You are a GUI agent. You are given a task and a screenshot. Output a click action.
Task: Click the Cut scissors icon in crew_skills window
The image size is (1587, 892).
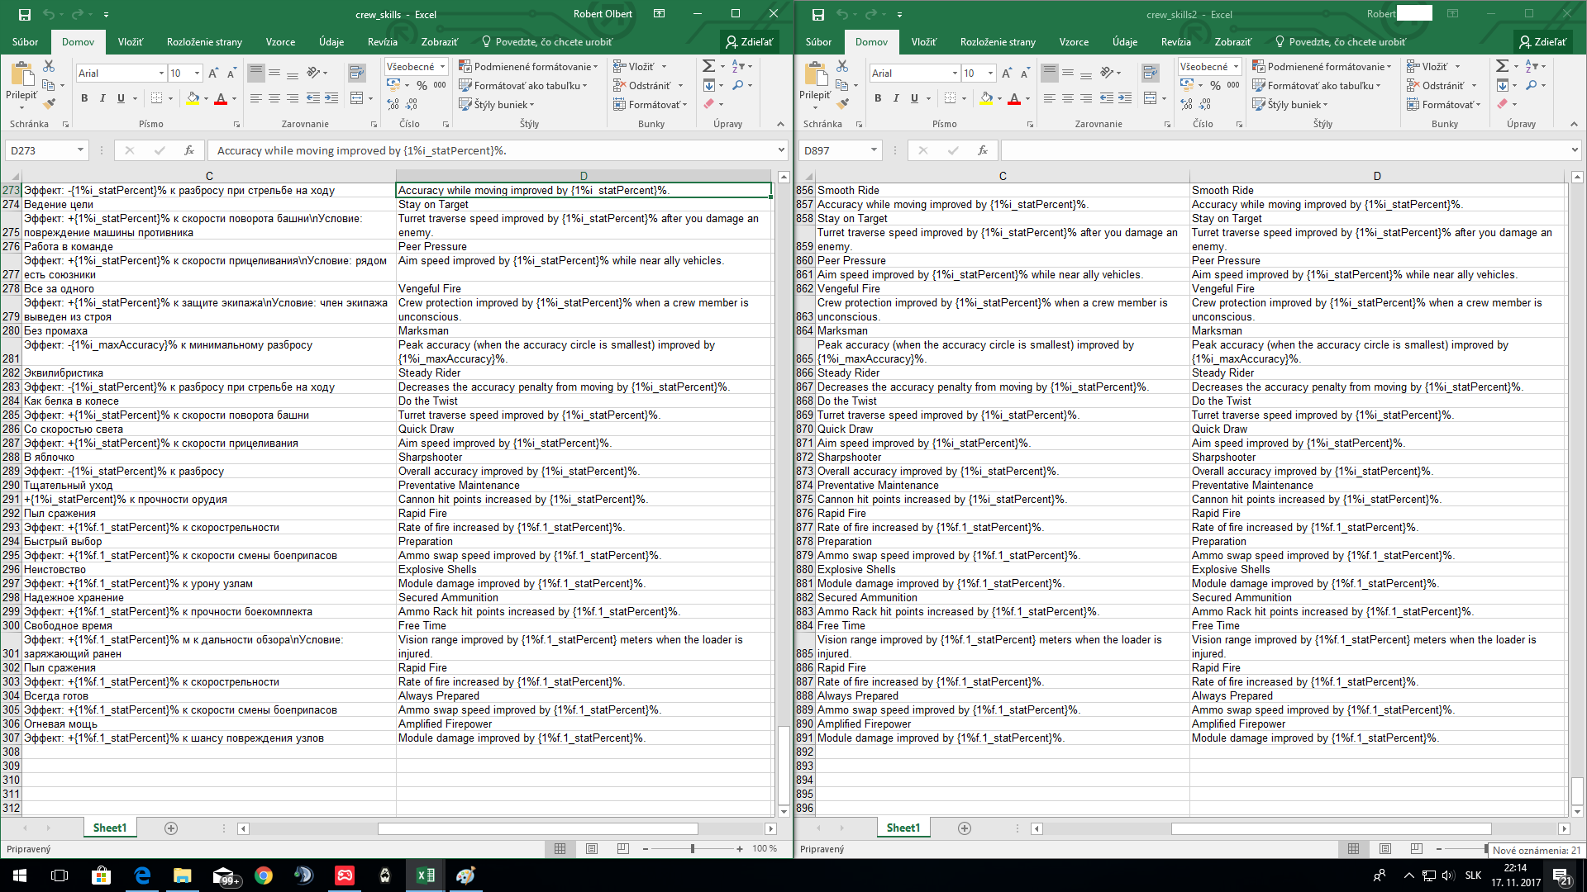pyautogui.click(x=49, y=66)
